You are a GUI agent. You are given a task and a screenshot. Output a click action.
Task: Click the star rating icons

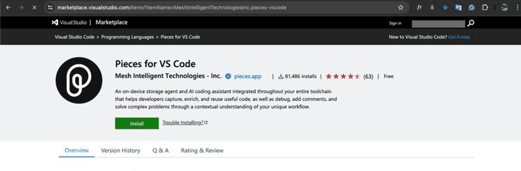point(343,77)
